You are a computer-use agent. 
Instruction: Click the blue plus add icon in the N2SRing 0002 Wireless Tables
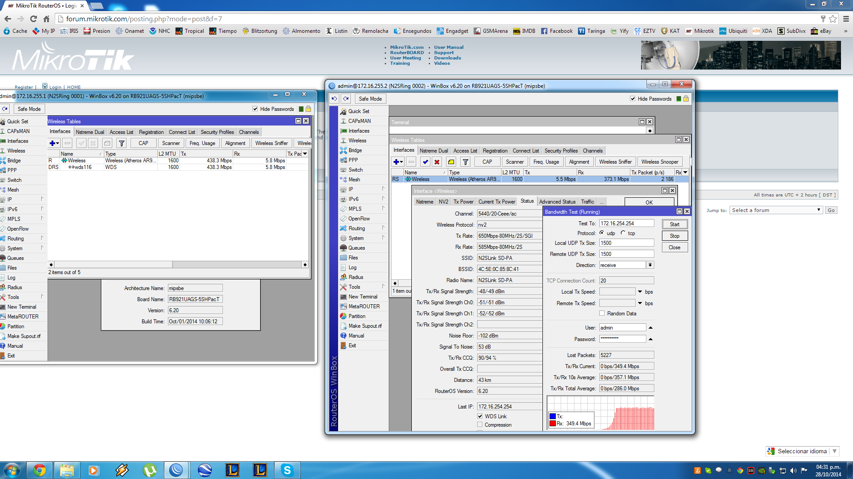coord(398,162)
